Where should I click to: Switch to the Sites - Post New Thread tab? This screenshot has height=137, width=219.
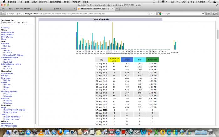tap(19, 9)
